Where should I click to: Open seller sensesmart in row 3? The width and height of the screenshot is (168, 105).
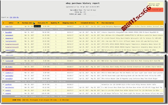point(9,35)
